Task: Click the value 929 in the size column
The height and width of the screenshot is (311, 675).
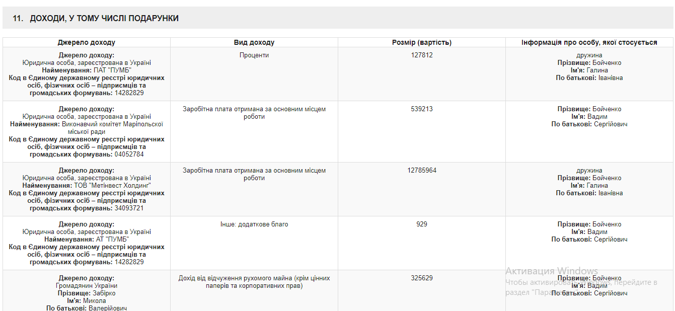Action: 422,224
